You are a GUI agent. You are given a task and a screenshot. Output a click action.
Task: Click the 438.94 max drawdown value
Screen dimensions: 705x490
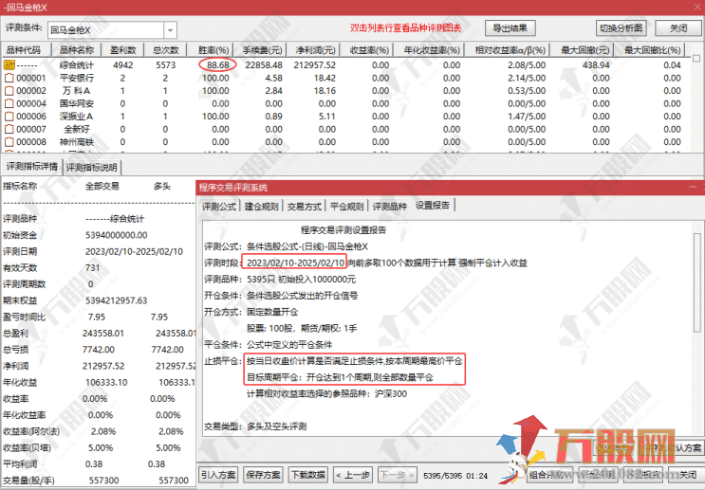[x=596, y=65]
